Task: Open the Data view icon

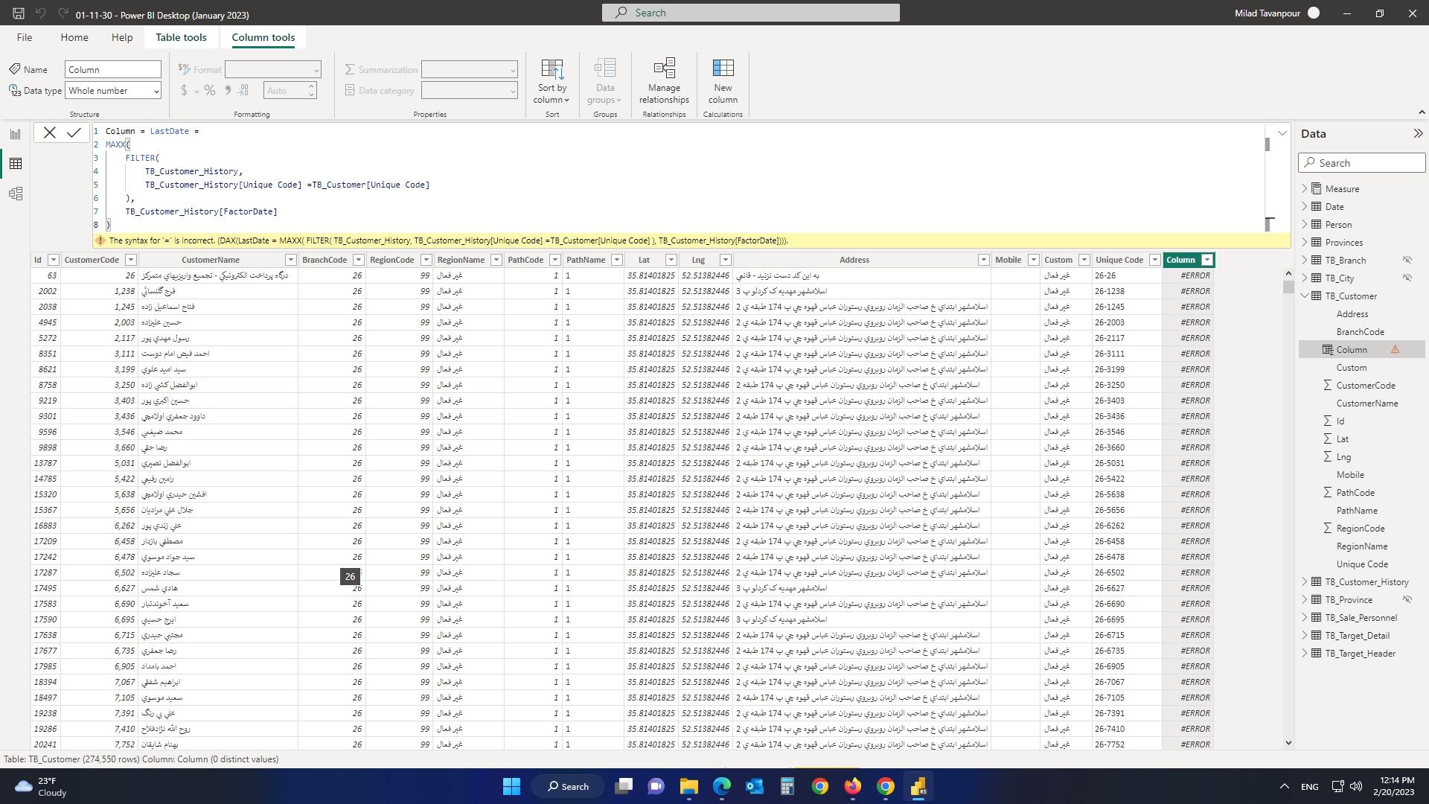Action: [16, 164]
